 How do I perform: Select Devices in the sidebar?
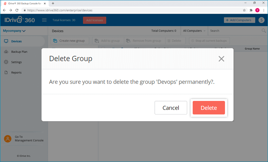[x=22, y=41]
